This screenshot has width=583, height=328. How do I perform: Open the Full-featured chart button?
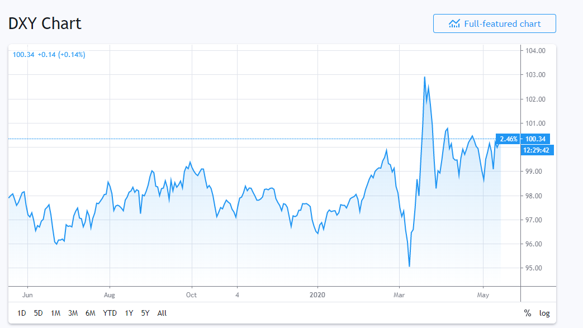click(x=494, y=23)
